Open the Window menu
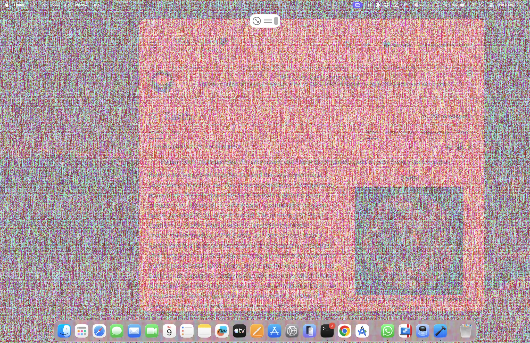 (x=81, y=5)
